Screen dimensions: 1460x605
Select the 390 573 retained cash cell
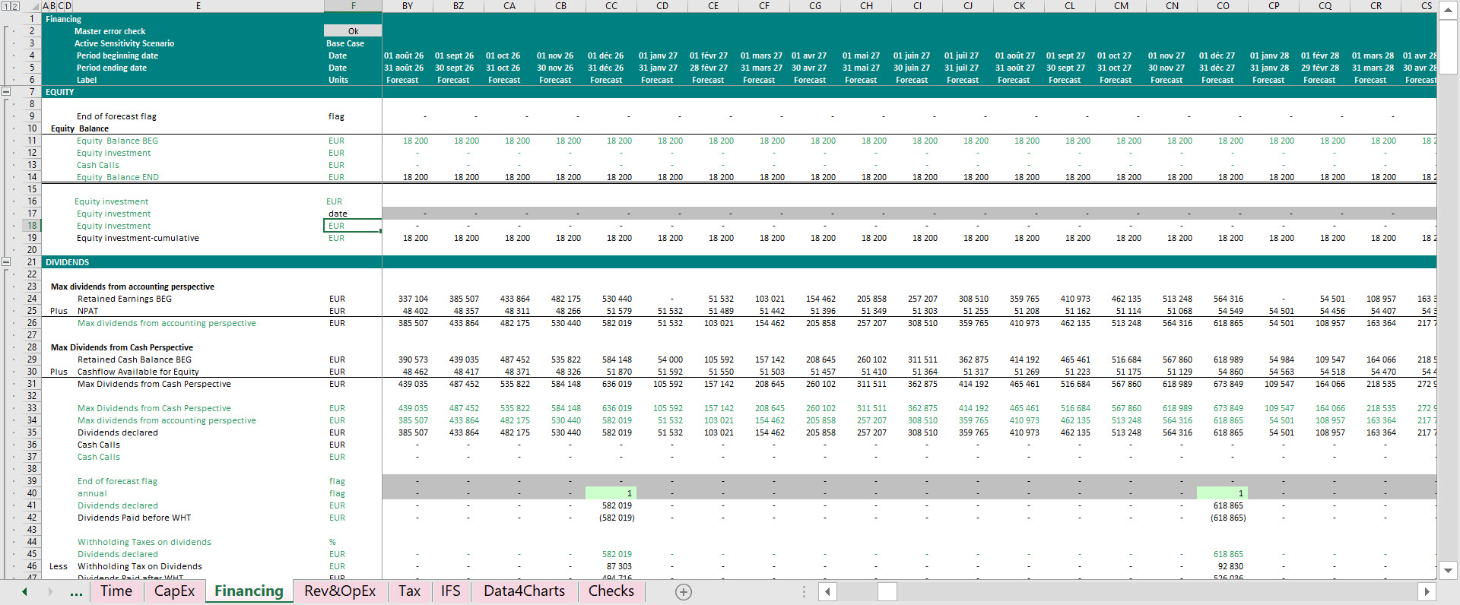tap(408, 360)
